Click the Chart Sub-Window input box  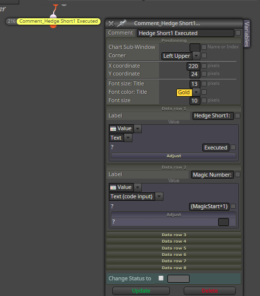click(195, 47)
